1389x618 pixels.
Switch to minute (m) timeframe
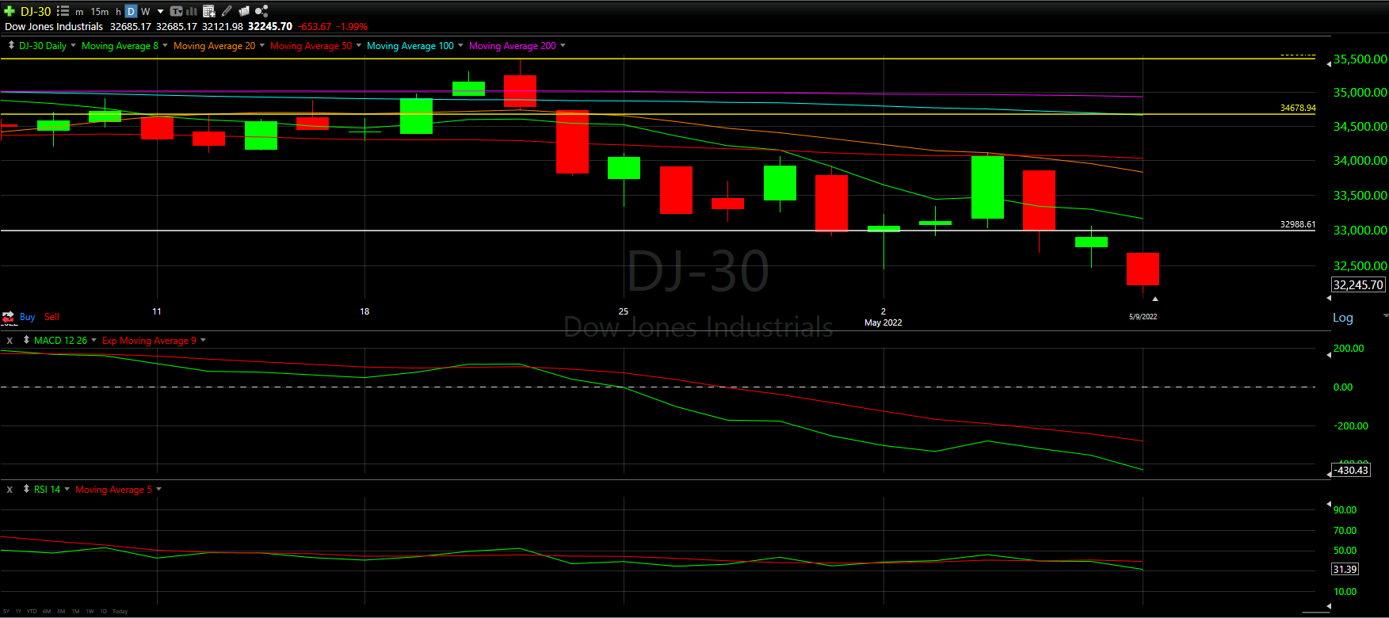click(79, 12)
